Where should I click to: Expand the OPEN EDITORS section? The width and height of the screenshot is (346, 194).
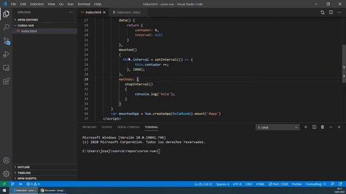tap(45, 20)
